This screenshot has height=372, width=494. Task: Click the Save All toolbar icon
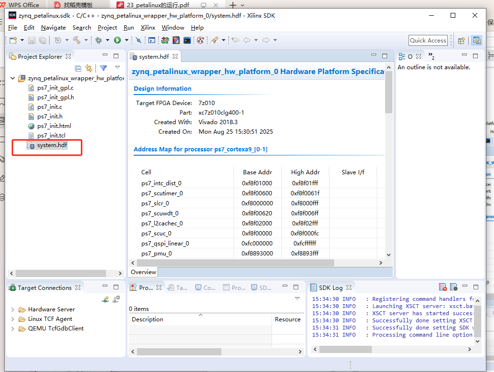click(42, 40)
